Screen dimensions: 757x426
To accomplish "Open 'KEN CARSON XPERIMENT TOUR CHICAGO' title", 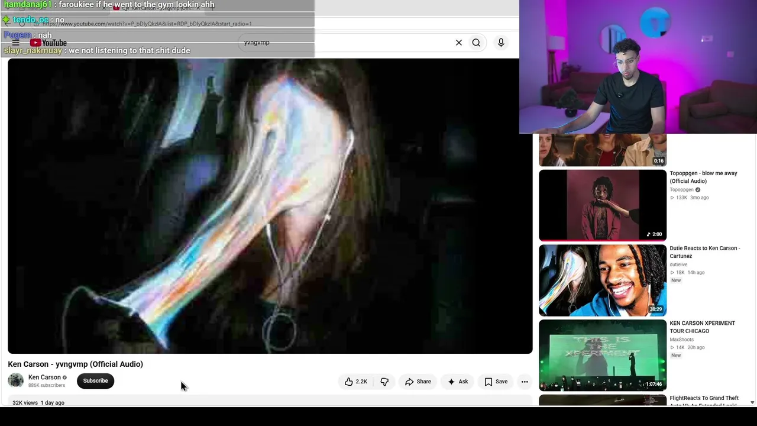I will tap(702, 327).
